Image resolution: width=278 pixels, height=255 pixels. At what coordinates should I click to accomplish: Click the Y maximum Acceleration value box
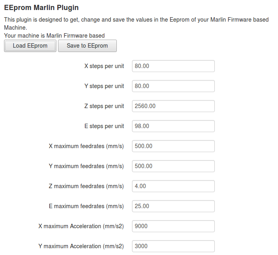point(173,246)
